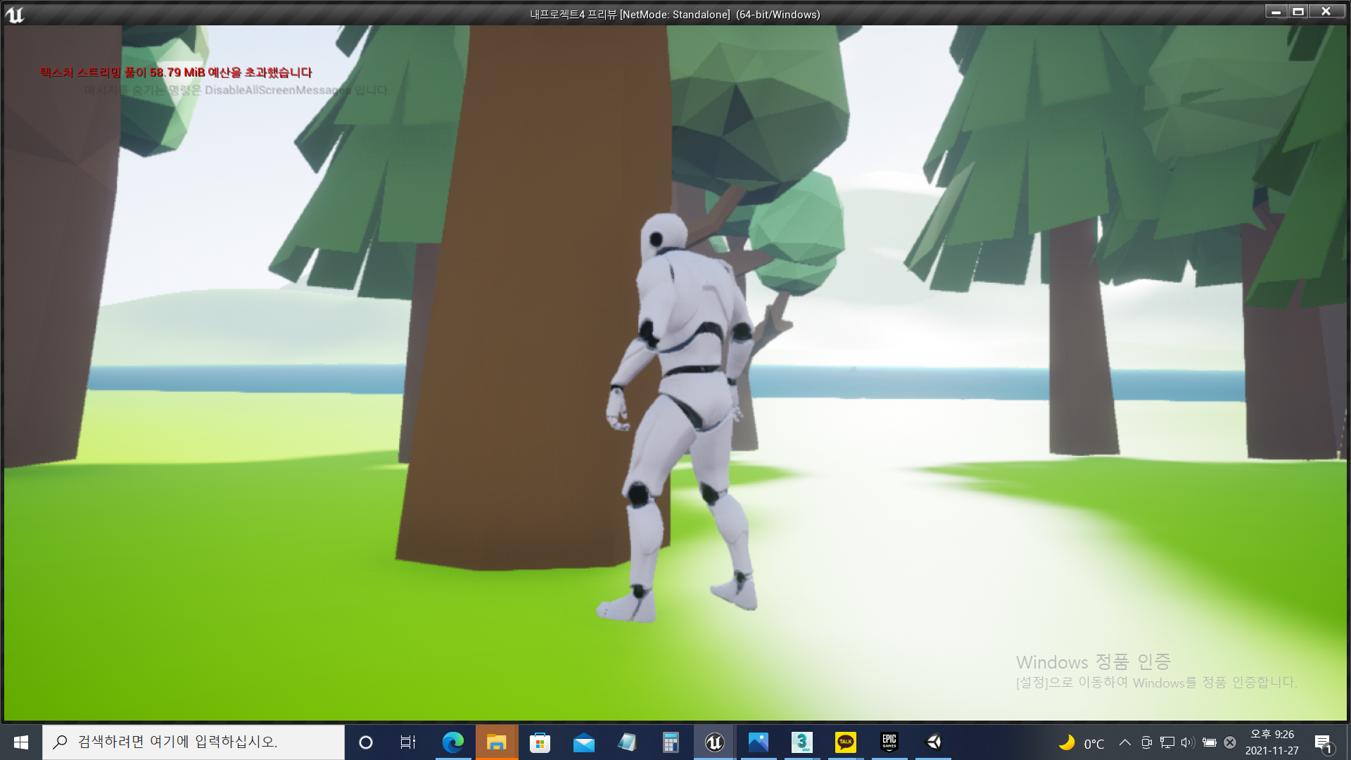Open Cortana circle button

coord(365,742)
